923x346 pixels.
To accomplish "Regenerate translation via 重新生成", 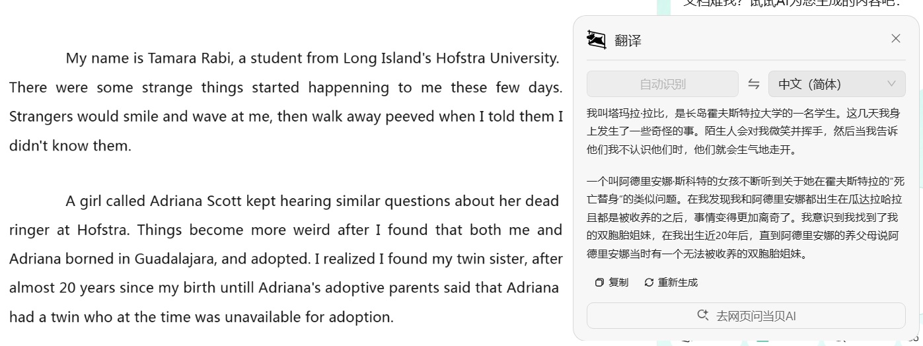I will pos(671,283).
